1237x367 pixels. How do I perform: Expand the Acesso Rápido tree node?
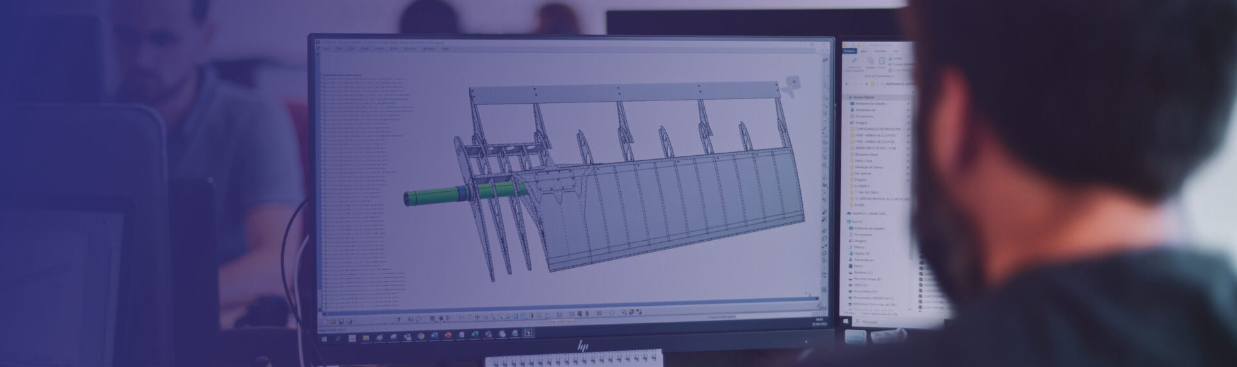coord(848,97)
